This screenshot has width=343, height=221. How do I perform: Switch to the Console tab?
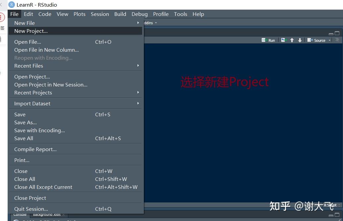pos(20,215)
